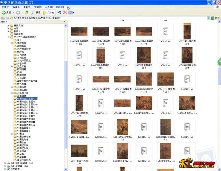The width and height of the screenshot is (221, 171).
Task: Expand the 文征明书法 folder
Action: click(12, 93)
